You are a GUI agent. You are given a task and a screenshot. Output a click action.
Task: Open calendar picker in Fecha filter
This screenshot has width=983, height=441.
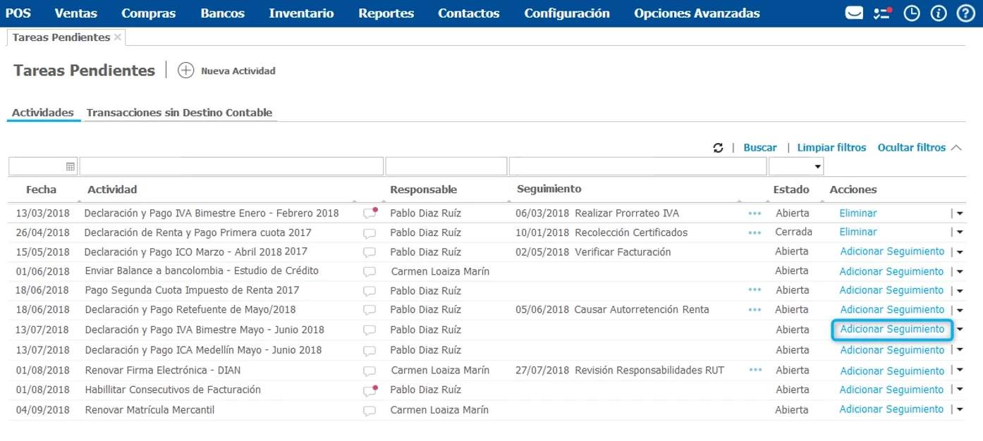pos(71,166)
